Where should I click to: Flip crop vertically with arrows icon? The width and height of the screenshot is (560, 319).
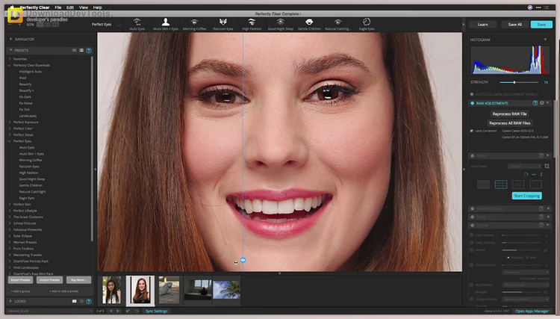pyautogui.click(x=541, y=174)
